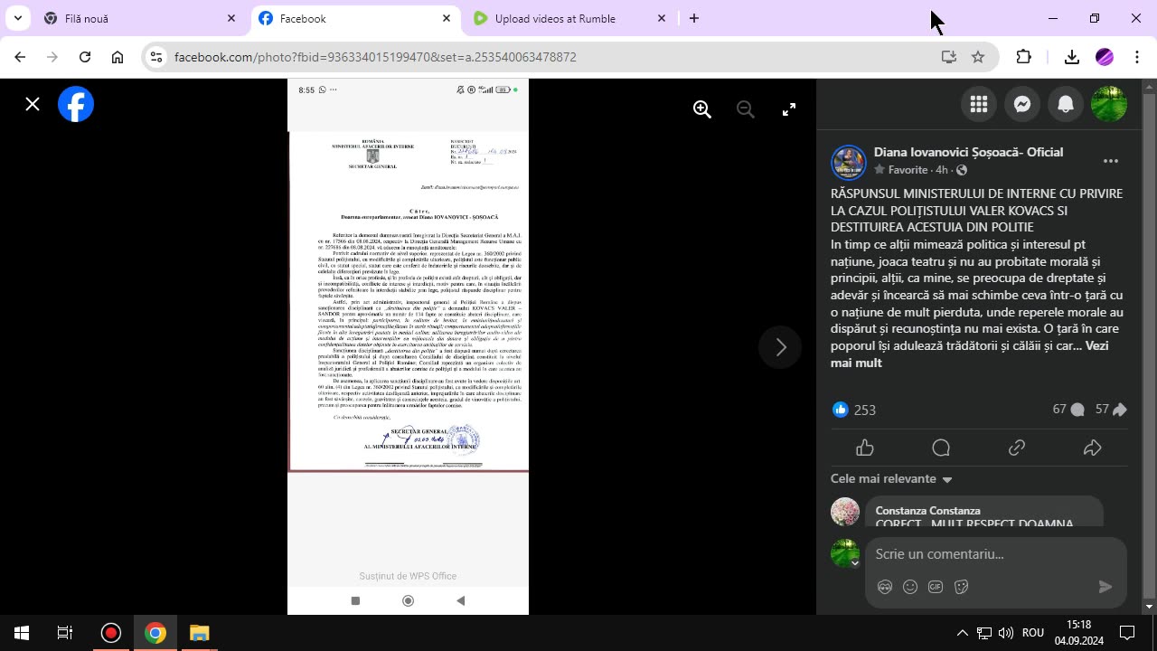Go to Facebook home via logo
The width and height of the screenshot is (1157, 651).
[x=76, y=104]
